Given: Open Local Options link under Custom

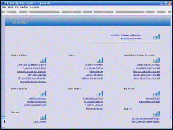Looking at the screenshot, I should 40,122.
